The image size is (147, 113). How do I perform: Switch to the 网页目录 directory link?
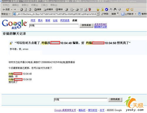65,21
